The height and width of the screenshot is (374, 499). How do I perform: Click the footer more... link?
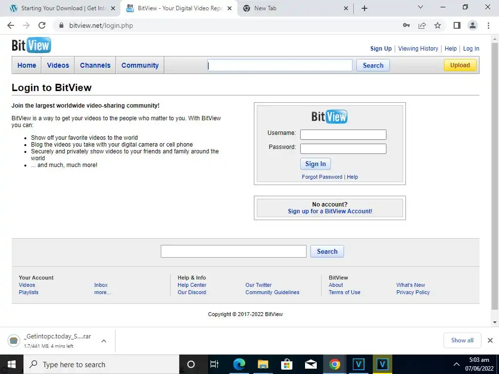(x=102, y=292)
